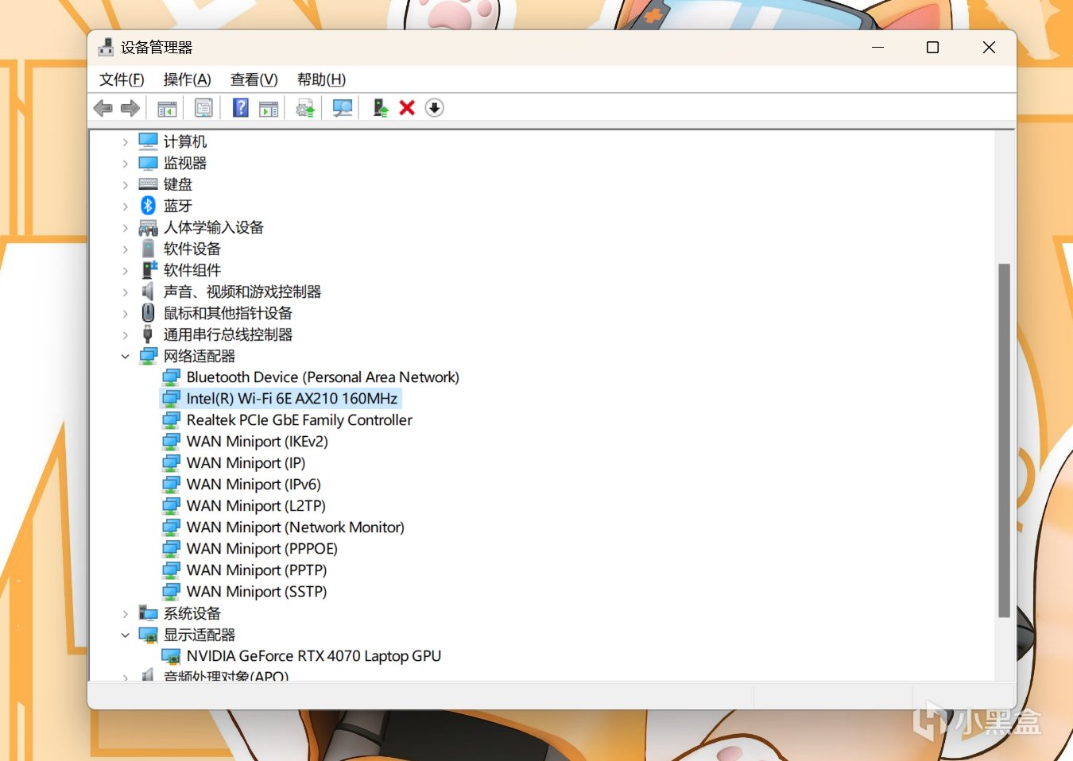Select the 人体学输入设备 icon
This screenshot has height=761, width=1073.
click(x=148, y=228)
